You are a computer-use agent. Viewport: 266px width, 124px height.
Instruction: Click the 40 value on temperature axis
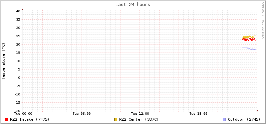[x=18, y=11]
